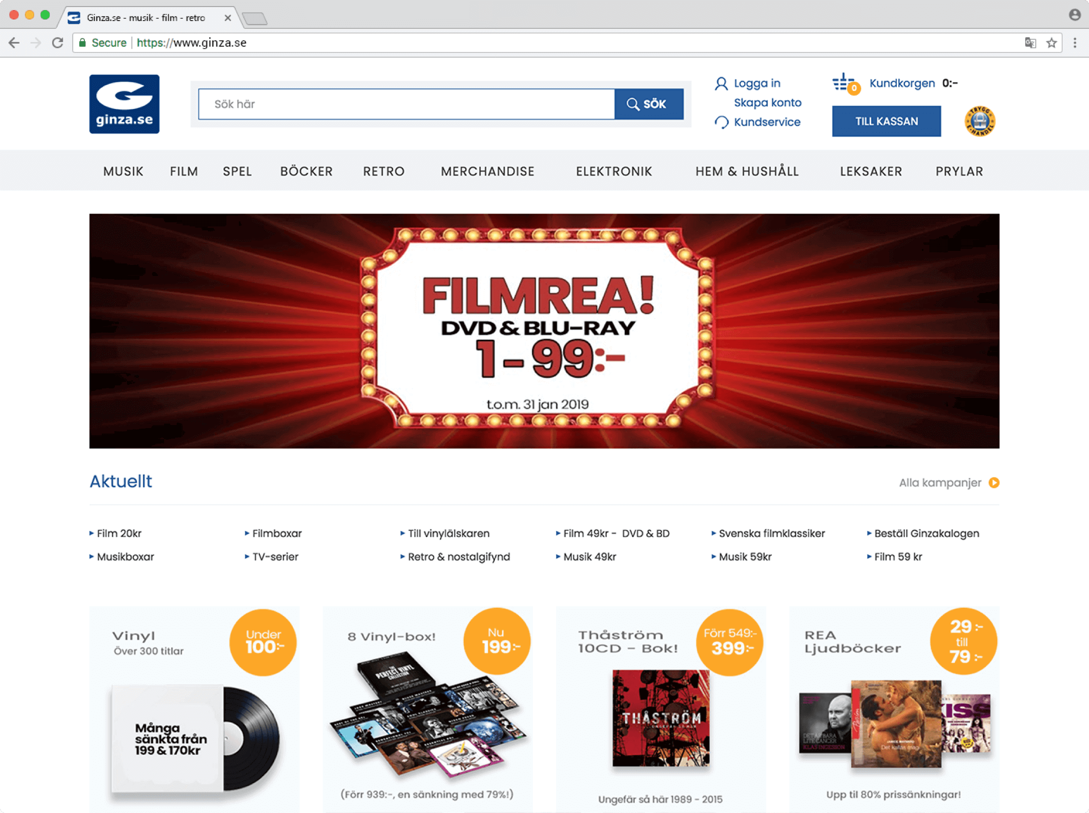Open the Film 20kr link

click(119, 533)
